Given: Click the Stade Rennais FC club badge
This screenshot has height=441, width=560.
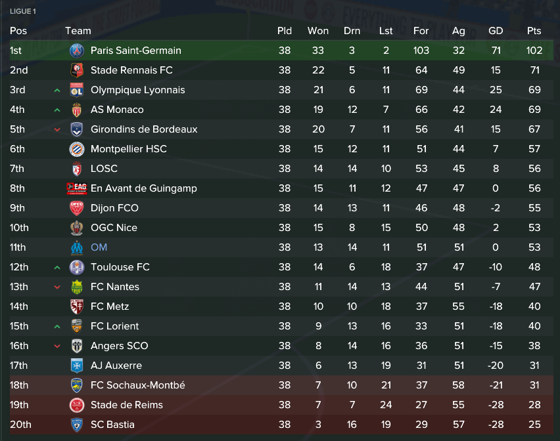Looking at the screenshot, I should click(x=77, y=70).
